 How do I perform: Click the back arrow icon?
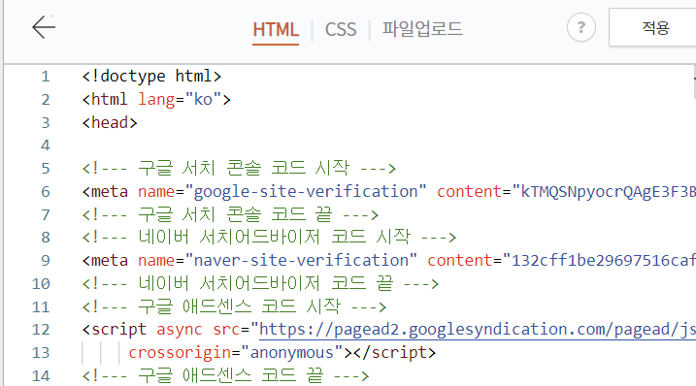coord(44,27)
